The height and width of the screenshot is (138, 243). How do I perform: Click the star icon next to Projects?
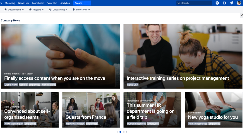[x=30, y=9]
